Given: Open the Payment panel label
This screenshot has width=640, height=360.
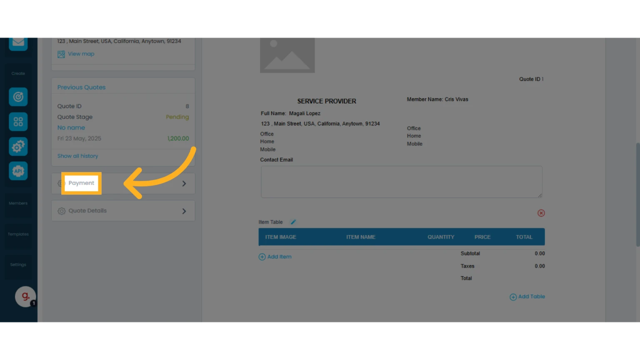Looking at the screenshot, I should tap(81, 183).
